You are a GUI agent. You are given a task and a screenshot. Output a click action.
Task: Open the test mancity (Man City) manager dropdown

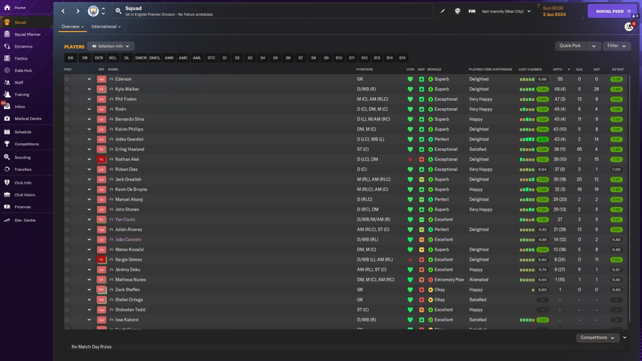click(x=506, y=11)
